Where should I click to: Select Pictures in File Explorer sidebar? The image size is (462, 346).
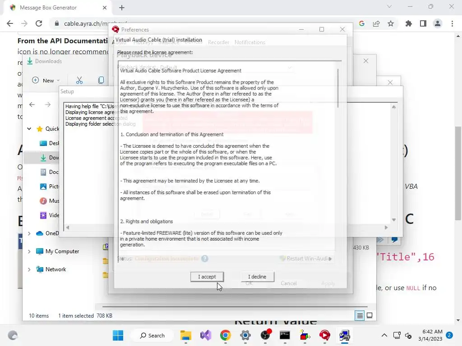click(x=49, y=187)
